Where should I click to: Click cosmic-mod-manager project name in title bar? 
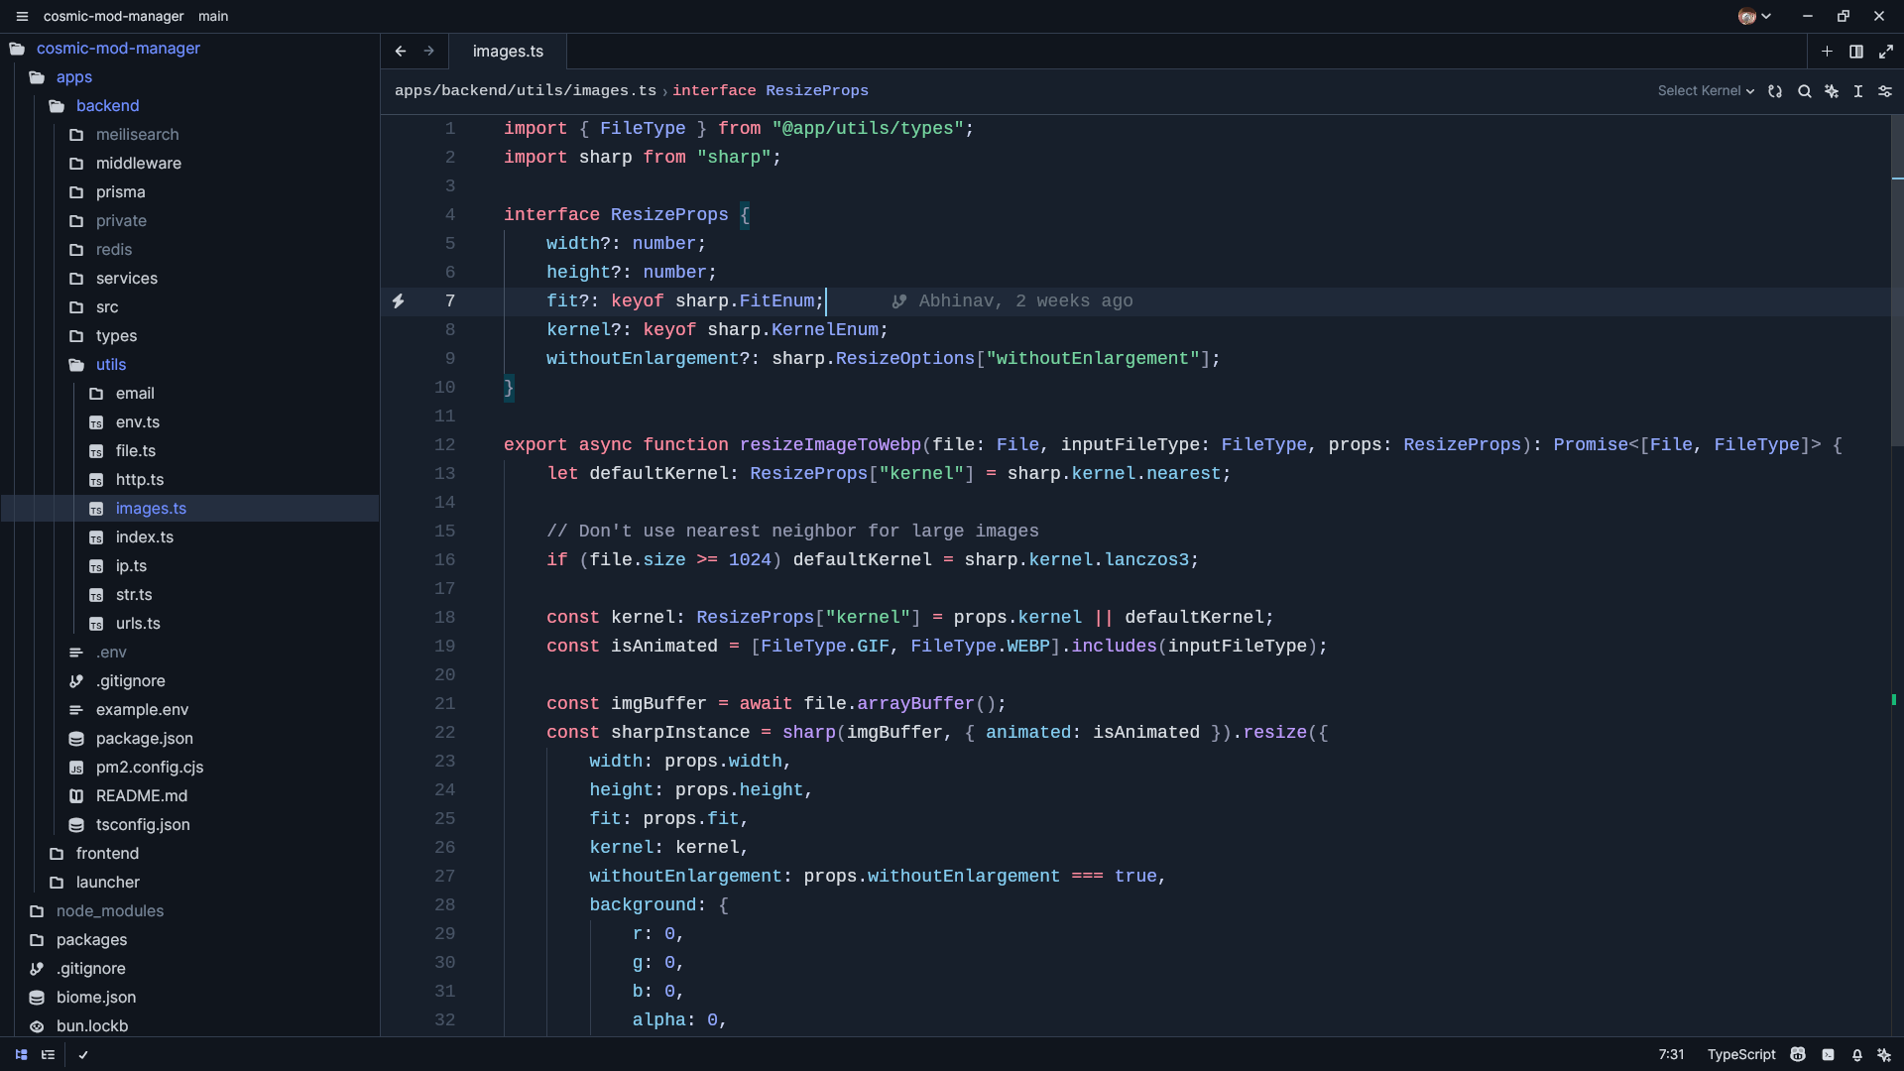coord(113,16)
